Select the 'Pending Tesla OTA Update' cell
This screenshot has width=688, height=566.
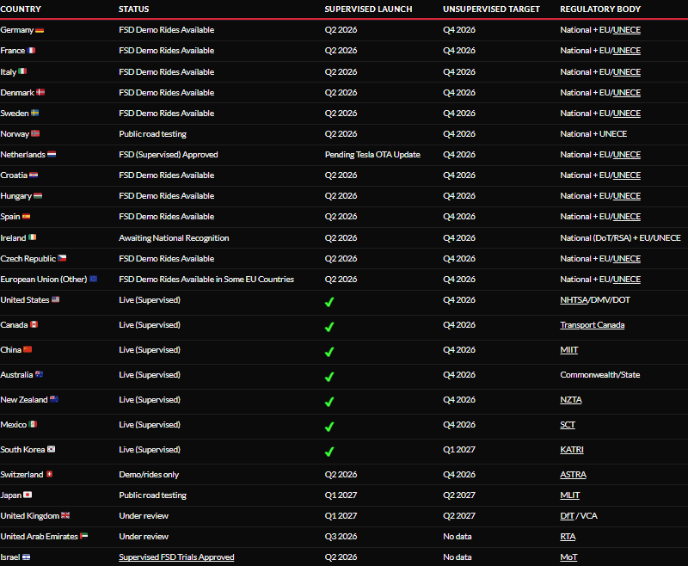pyautogui.click(x=372, y=155)
